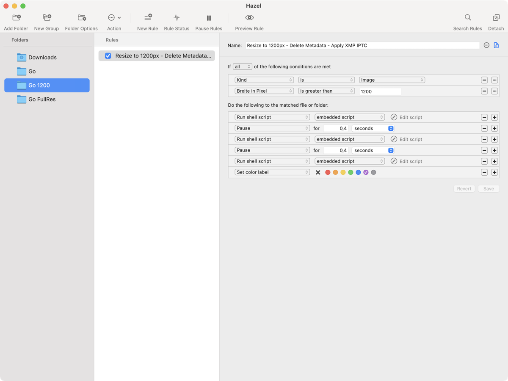
Task: Click Pause Rules in toolbar
Action: coord(209,18)
